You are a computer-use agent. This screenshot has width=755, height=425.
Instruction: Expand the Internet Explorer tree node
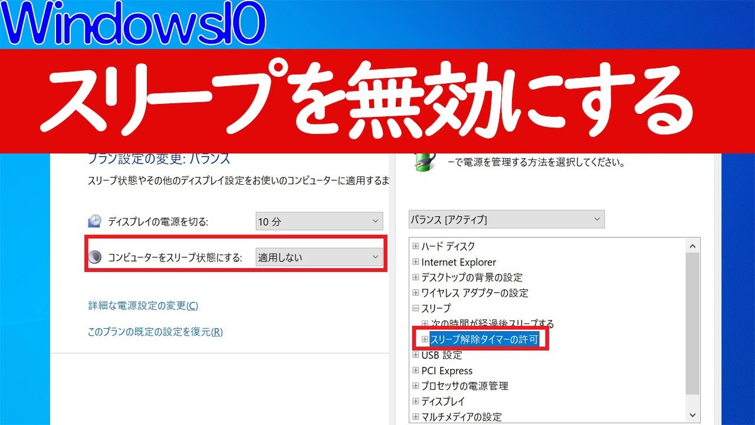pos(416,262)
